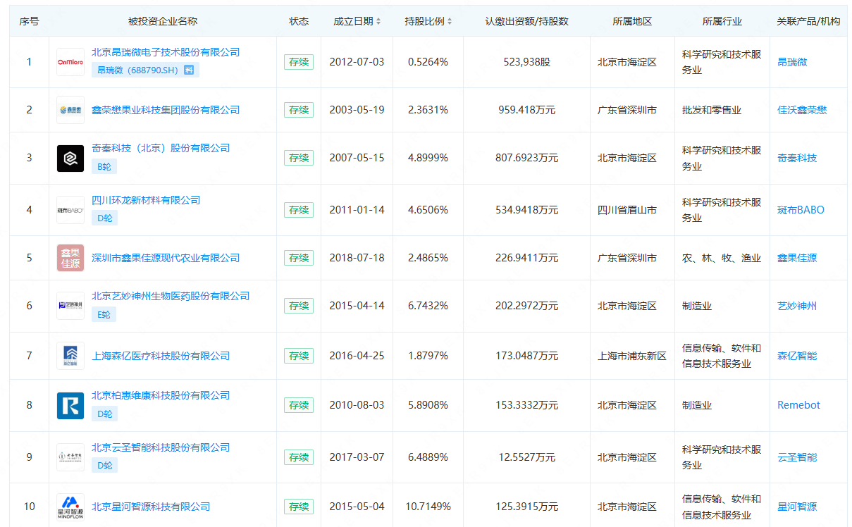Viewport: 852px width, 527px height.
Task: Click the 存续 status tag for 鑫荣懋果业
Action: (x=299, y=110)
